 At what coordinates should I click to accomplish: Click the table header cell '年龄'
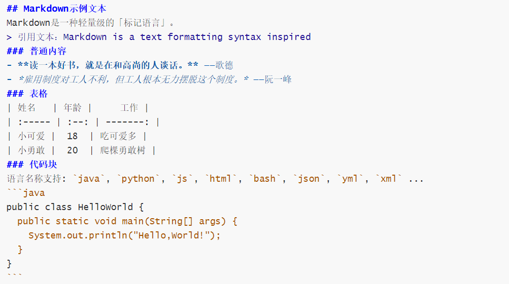[73, 108]
